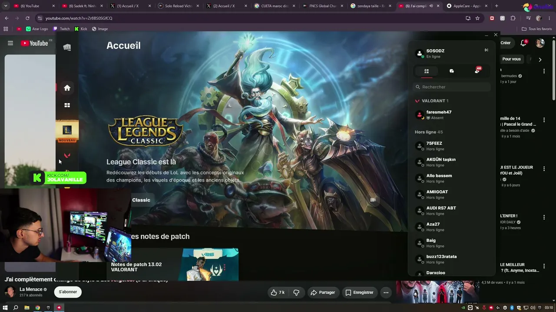Select offline friend AMIIGOAT
Image resolution: width=556 pixels, height=312 pixels.
click(x=452, y=195)
